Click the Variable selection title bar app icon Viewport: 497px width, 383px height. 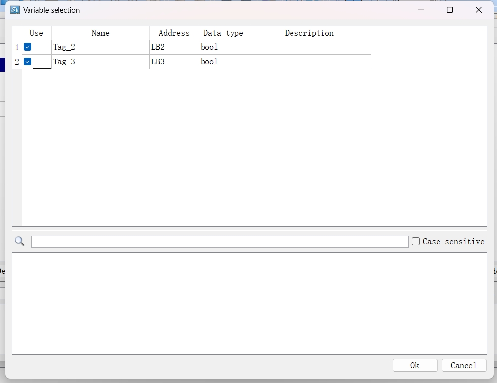click(x=15, y=10)
